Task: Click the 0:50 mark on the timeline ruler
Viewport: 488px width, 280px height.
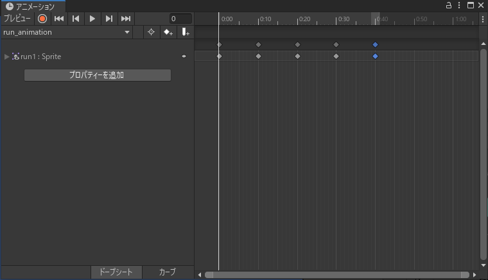Action: point(421,19)
